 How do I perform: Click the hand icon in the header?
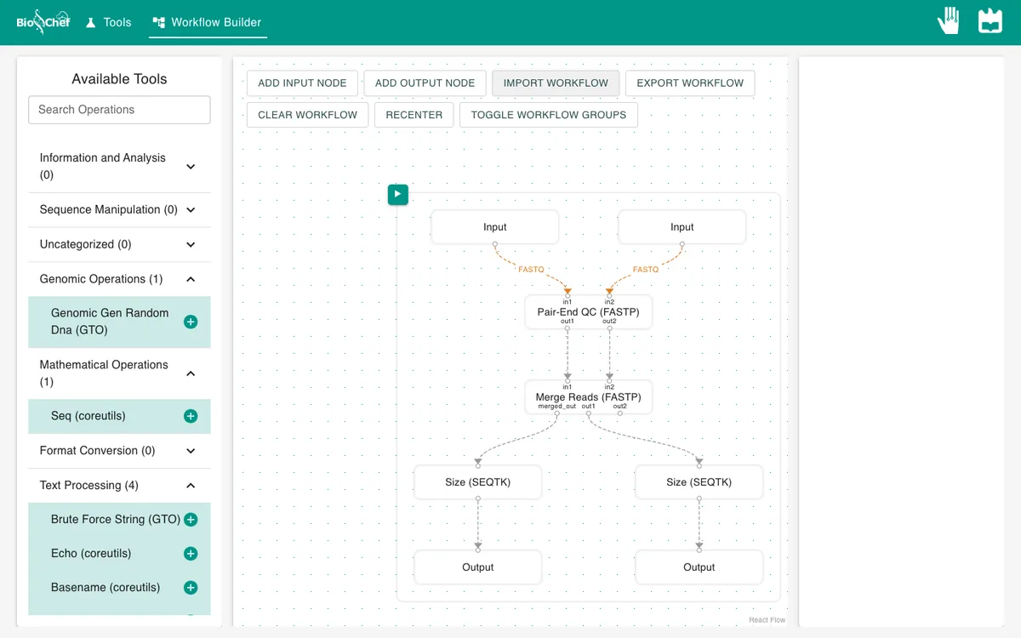949,20
